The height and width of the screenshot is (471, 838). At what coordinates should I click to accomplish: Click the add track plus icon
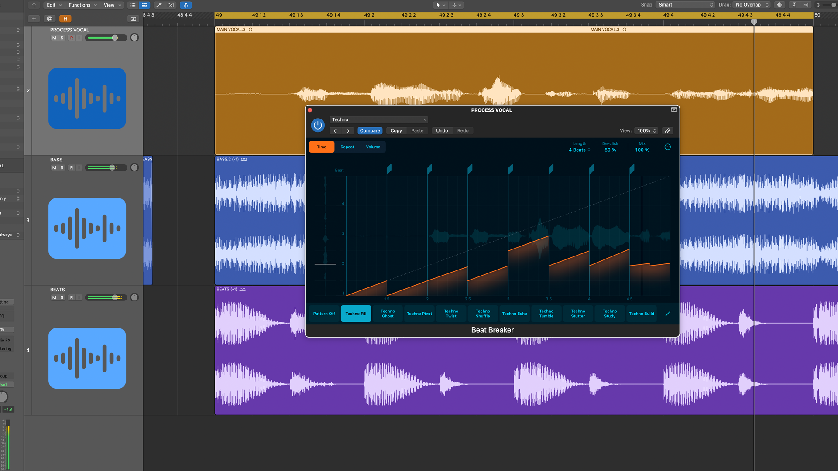pos(34,19)
